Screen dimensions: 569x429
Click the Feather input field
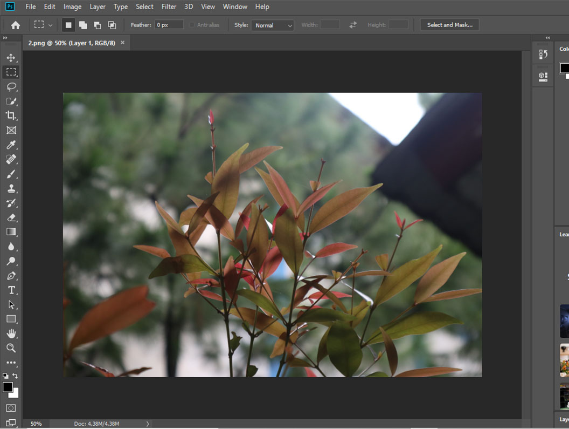pos(169,25)
